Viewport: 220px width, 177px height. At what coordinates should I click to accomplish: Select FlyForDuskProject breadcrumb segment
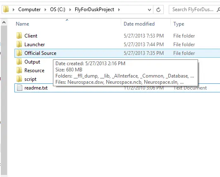click(x=94, y=9)
